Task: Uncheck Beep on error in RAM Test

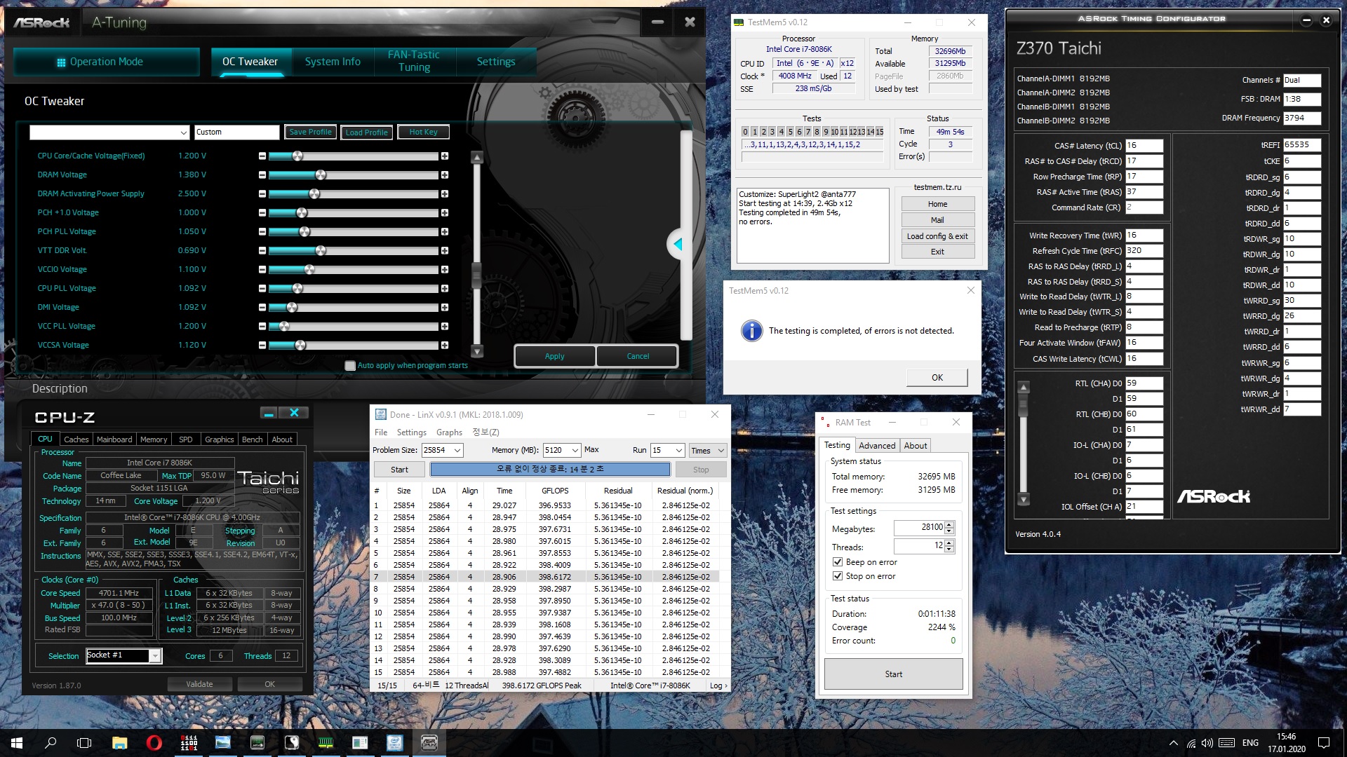Action: click(838, 562)
